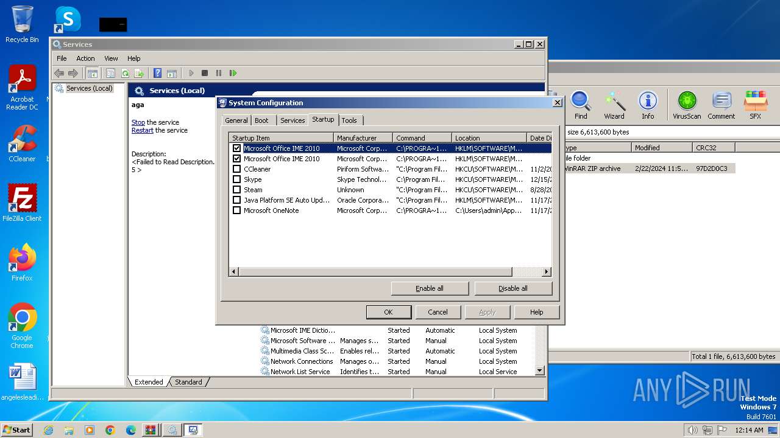Switch to the Tools tab in System Configuration

tap(349, 120)
